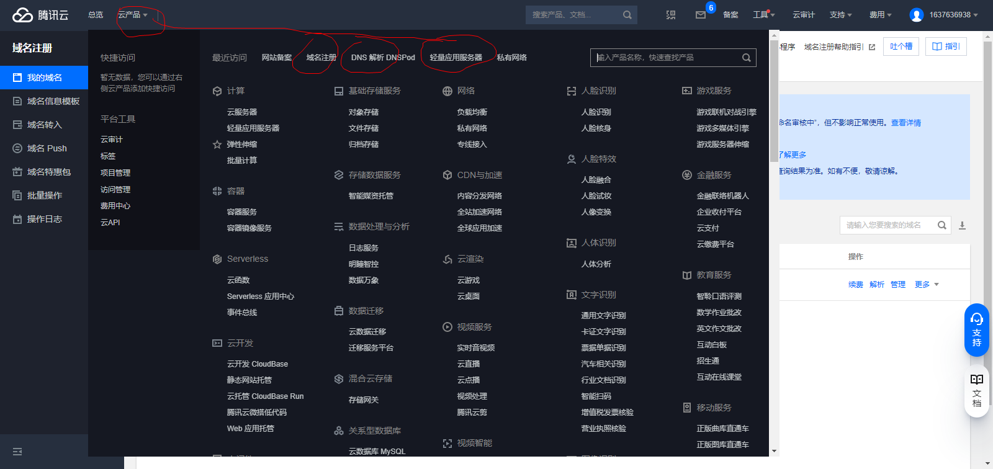
Task: Click the 支持 headset floating button
Action: tap(977, 330)
